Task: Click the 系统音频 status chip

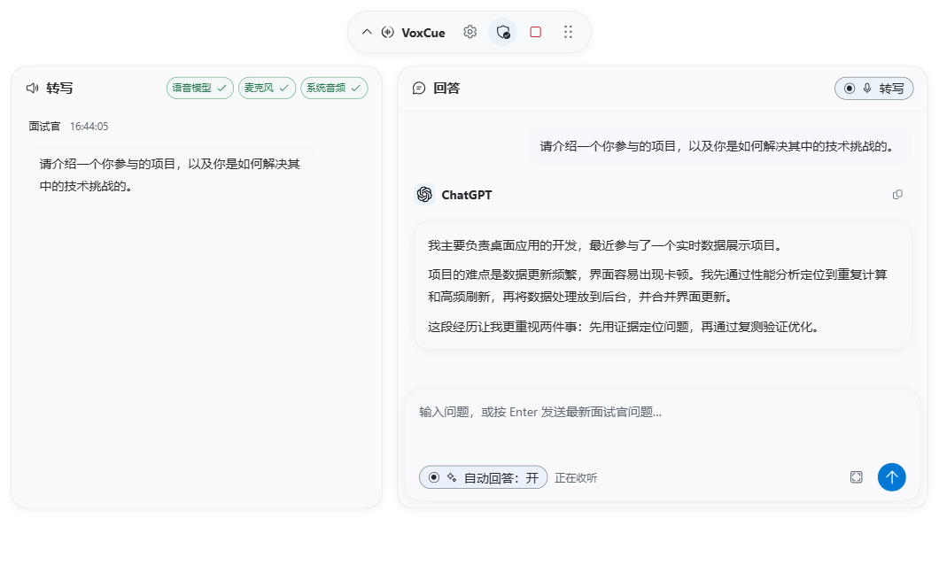Action: pyautogui.click(x=334, y=88)
